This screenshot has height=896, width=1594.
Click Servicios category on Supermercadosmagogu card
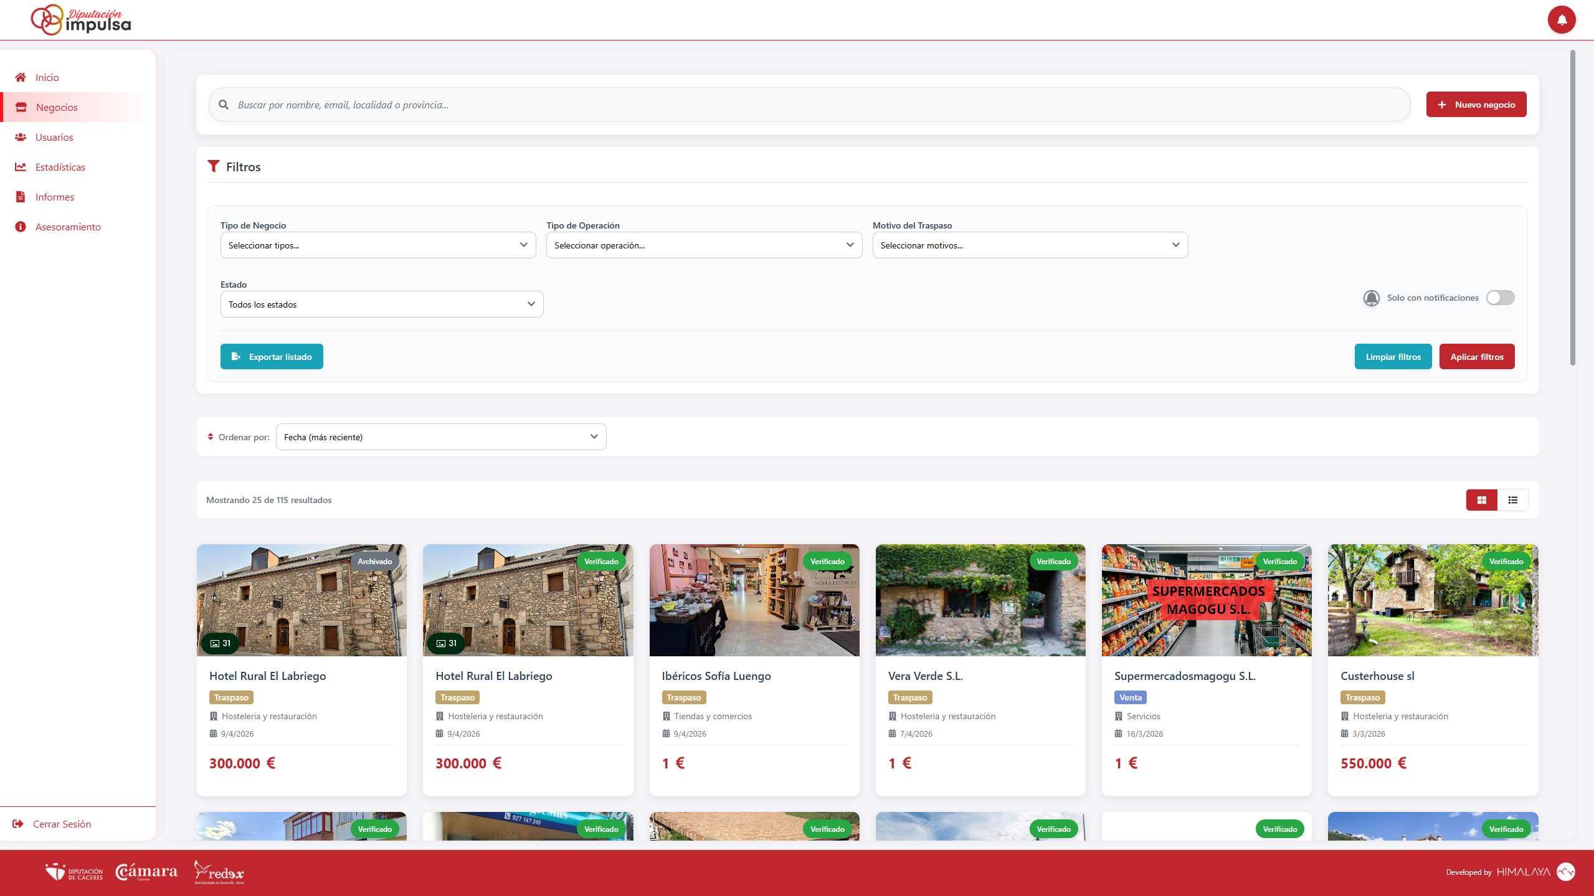(x=1143, y=716)
